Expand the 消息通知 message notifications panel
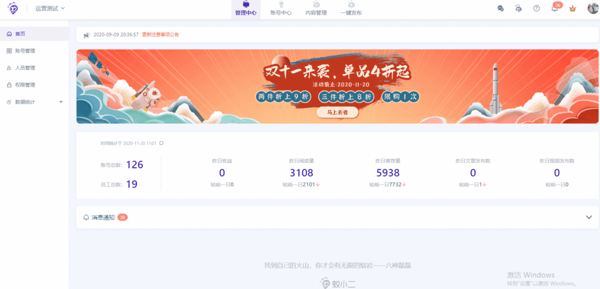Image resolution: width=600 pixels, height=289 pixels. (589, 217)
